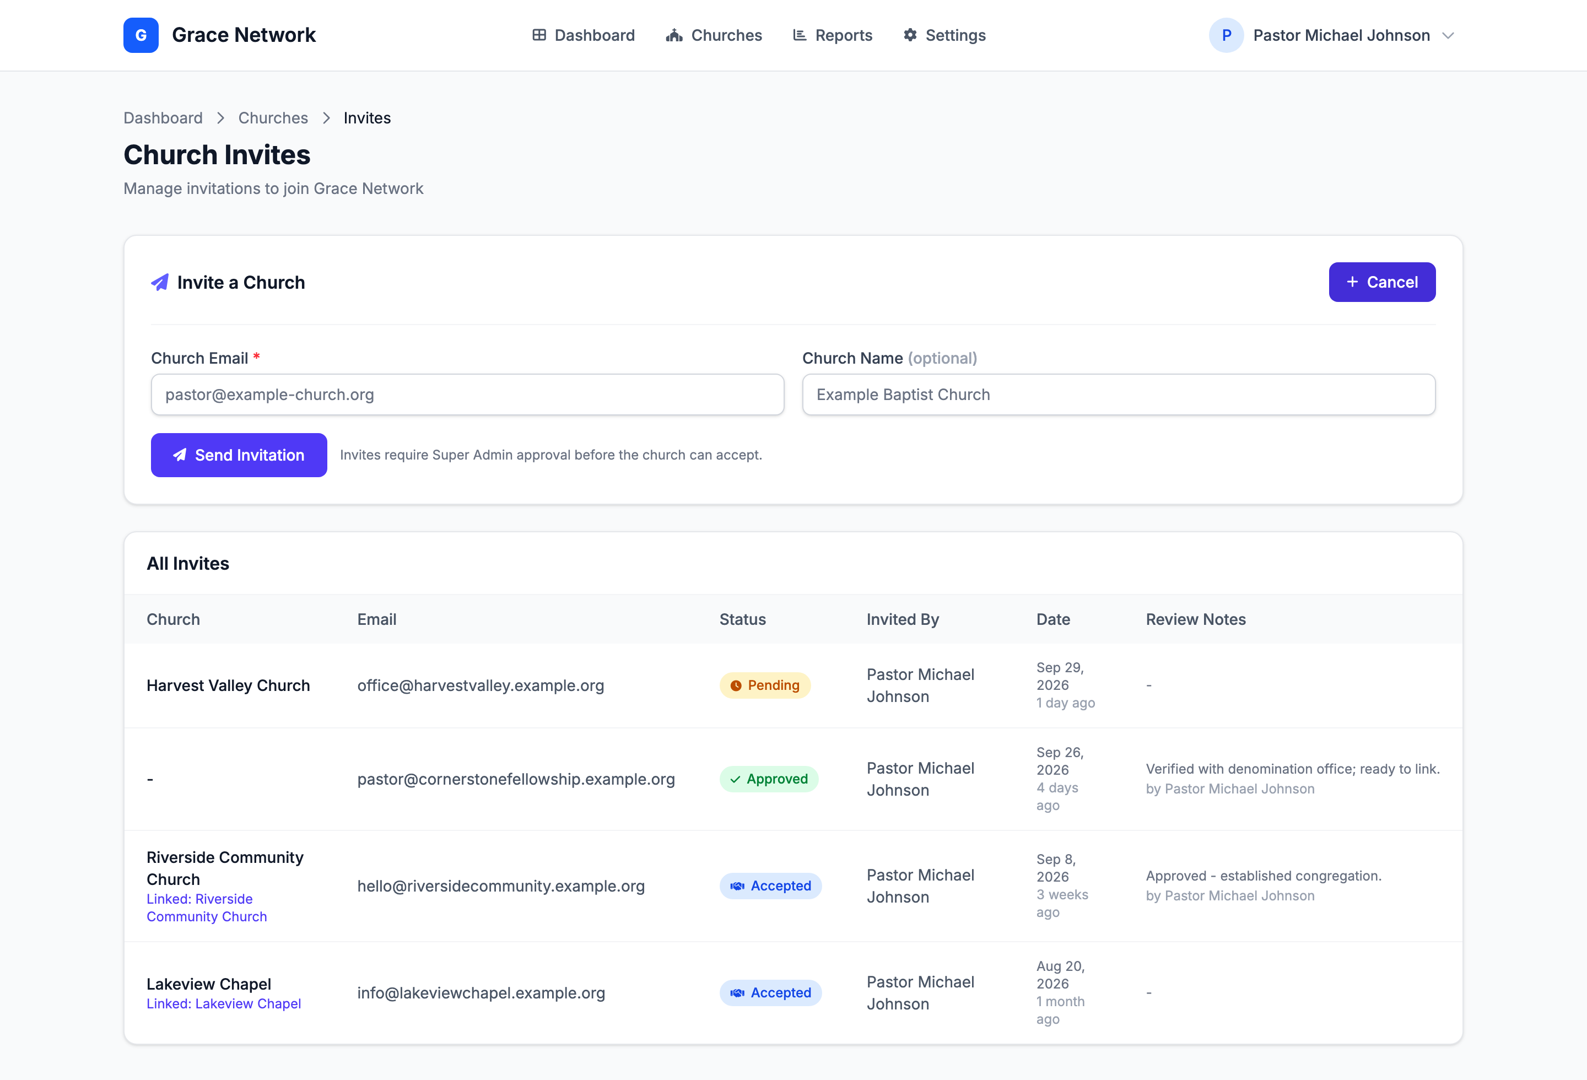This screenshot has height=1080, width=1587.
Task: Click the Aug 20, 2026 date cell
Action: [x=1061, y=975]
